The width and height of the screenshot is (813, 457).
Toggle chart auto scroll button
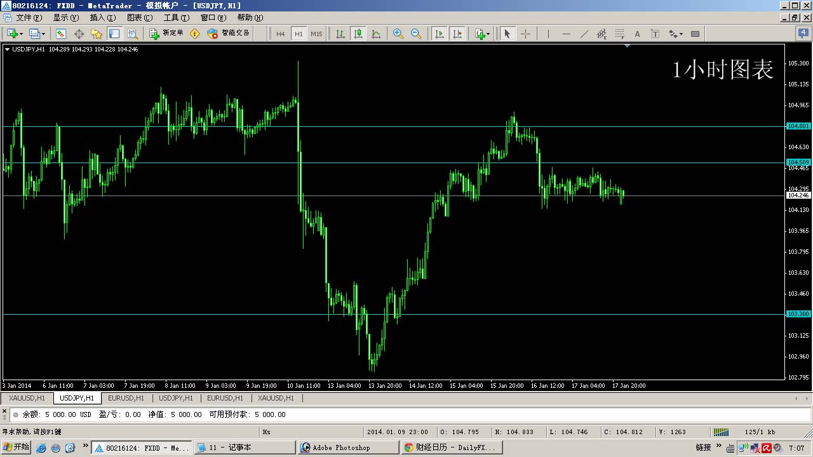tap(439, 34)
